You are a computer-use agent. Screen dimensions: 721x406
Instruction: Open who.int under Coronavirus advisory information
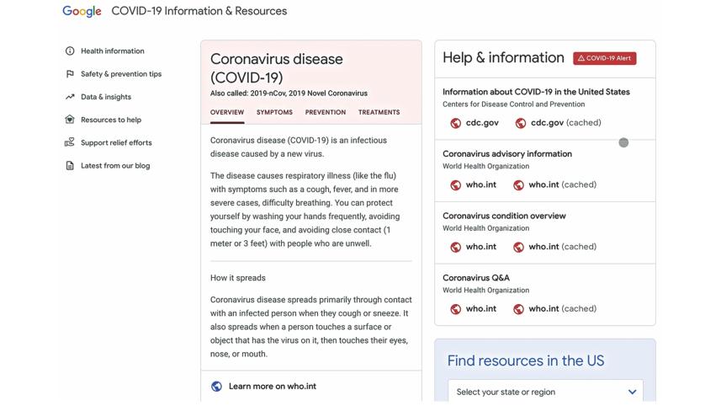480,185
